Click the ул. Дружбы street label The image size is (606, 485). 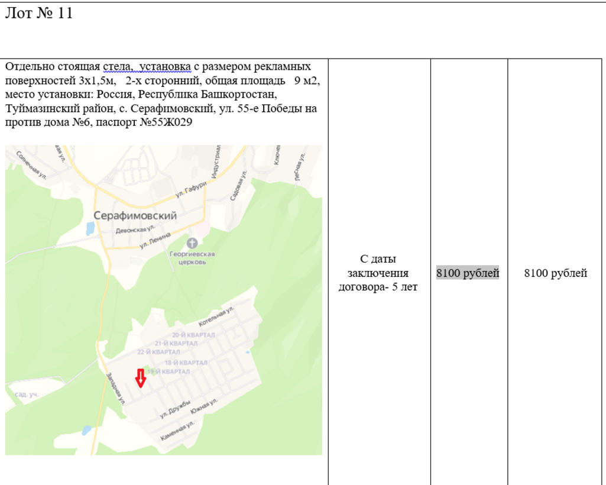coord(176,409)
